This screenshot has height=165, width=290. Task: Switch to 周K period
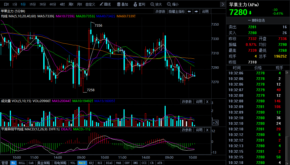pos(71,4)
